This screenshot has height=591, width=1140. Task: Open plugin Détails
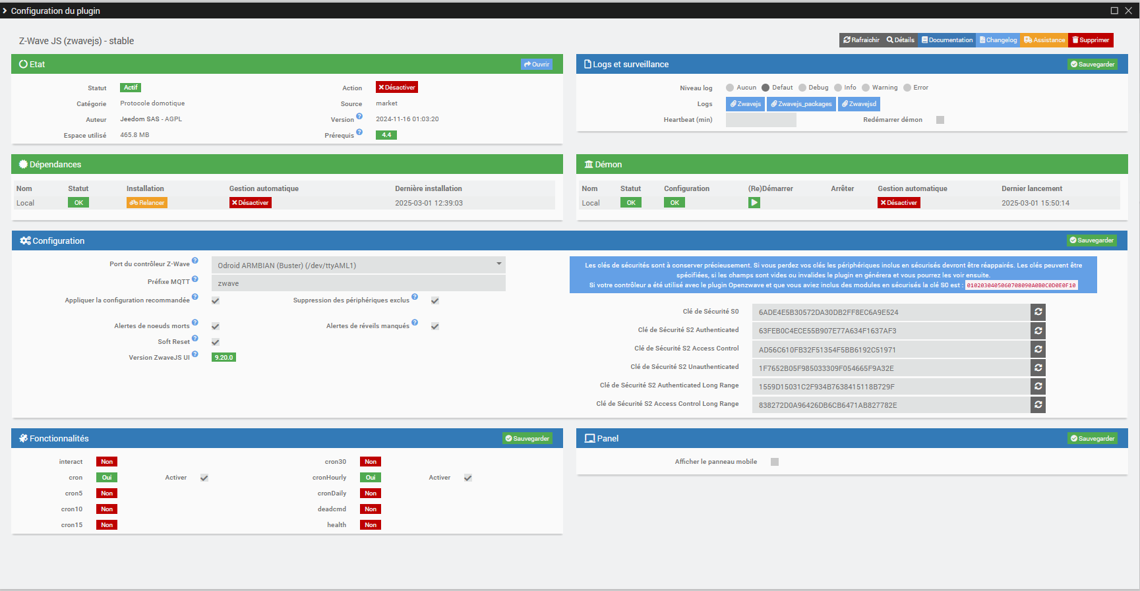coord(901,40)
